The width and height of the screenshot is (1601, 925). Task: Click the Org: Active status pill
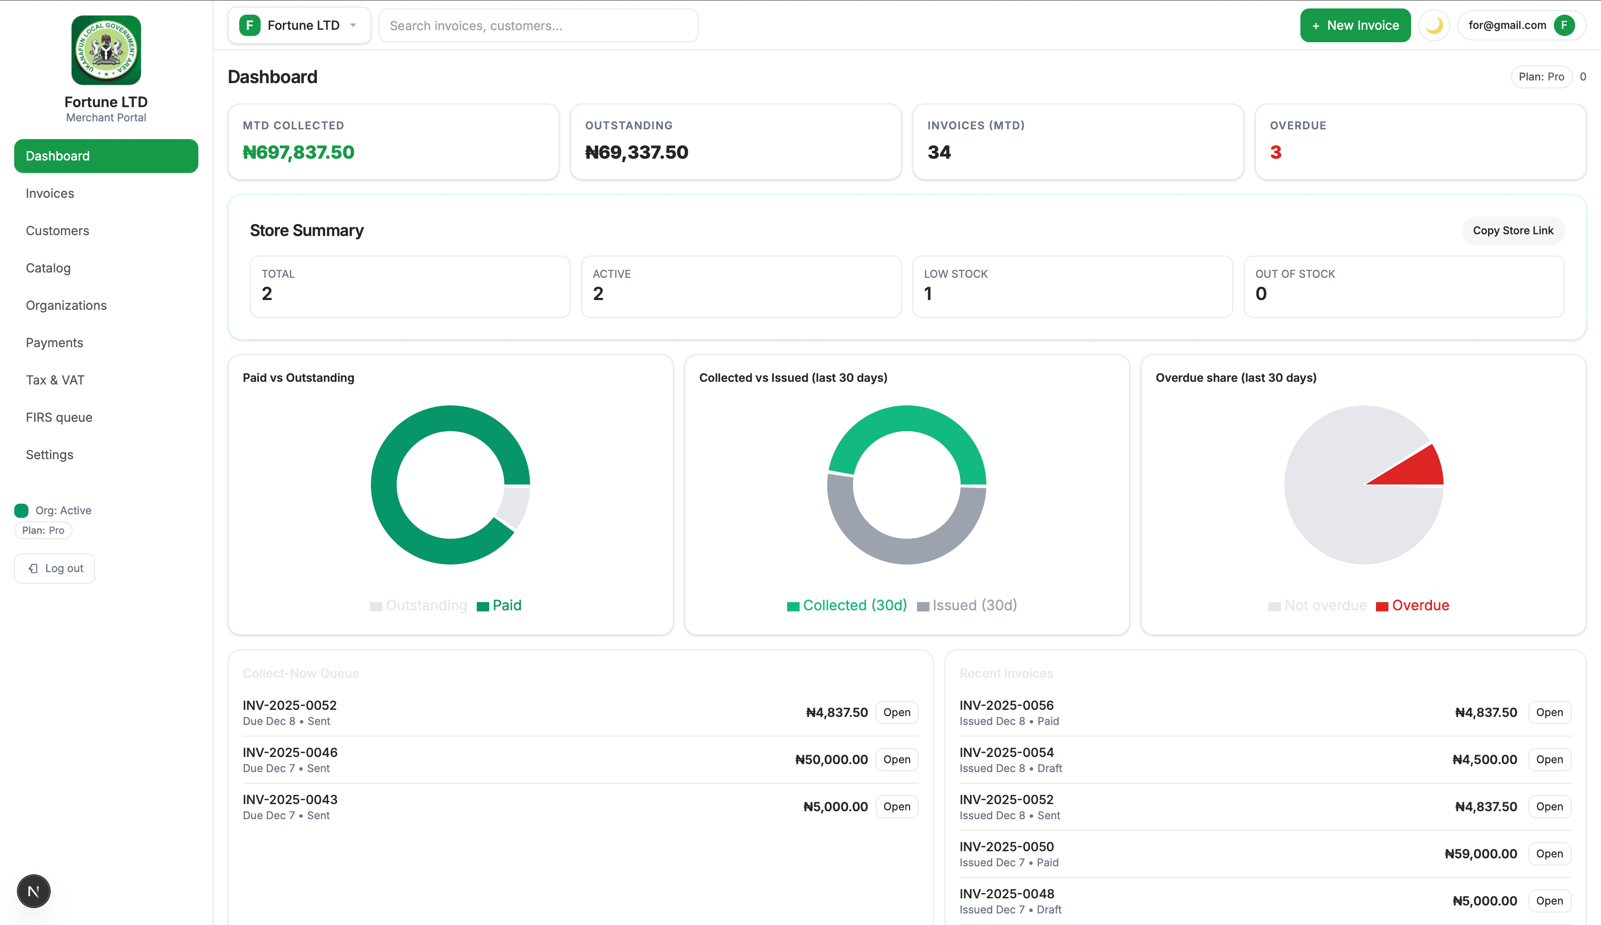(x=53, y=510)
